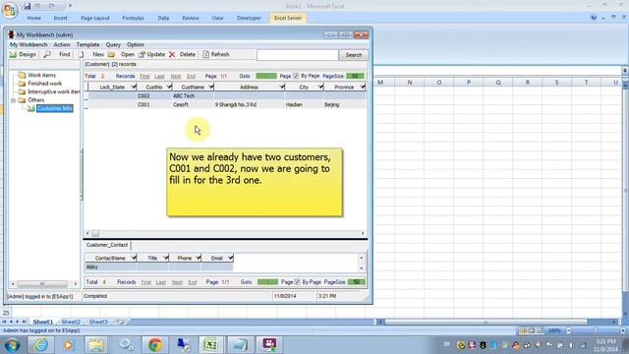This screenshot has height=354, width=629.
Task: Click the Windows Start button
Action: click(x=12, y=345)
